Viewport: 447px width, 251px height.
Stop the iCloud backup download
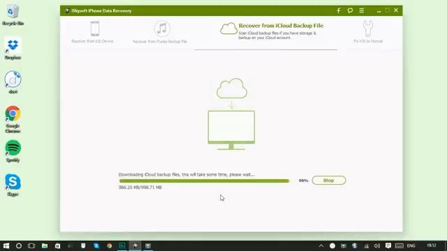tap(329, 181)
